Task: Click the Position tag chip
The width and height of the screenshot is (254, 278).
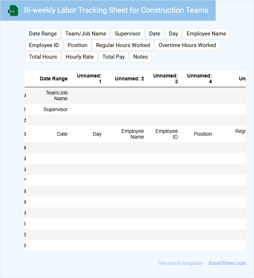Action: click(77, 45)
